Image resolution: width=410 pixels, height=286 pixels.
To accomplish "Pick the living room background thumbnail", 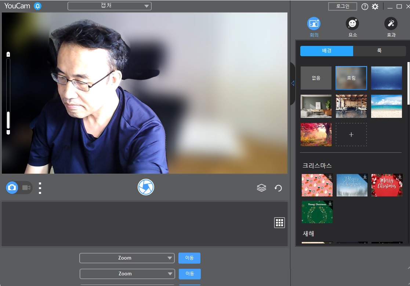I will tap(316, 106).
